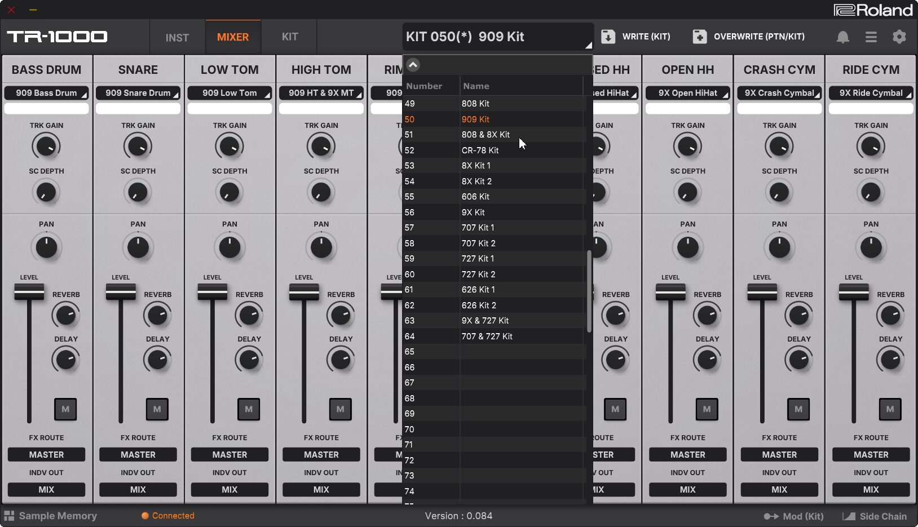This screenshot has width=918, height=527.
Task: Open settings via the gear icon
Action: pyautogui.click(x=899, y=37)
